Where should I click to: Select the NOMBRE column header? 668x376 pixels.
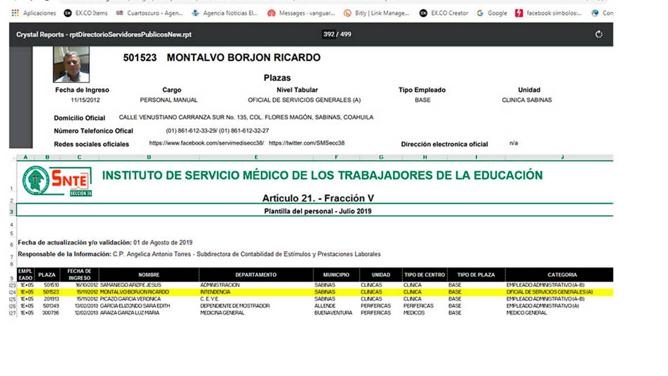(x=149, y=275)
